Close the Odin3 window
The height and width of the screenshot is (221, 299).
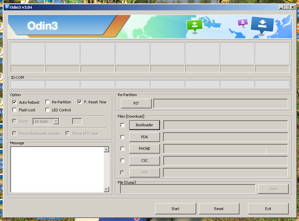tap(293, 7)
